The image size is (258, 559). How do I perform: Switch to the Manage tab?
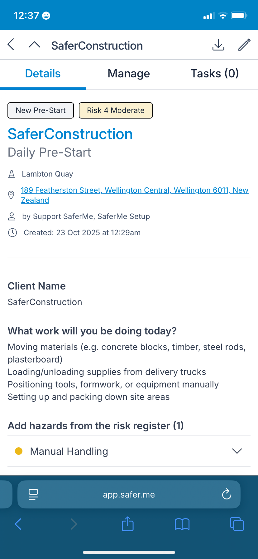point(129,74)
